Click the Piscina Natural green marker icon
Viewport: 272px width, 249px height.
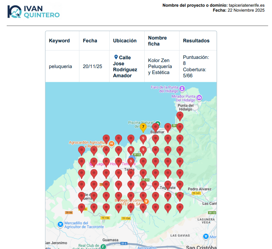158,123
